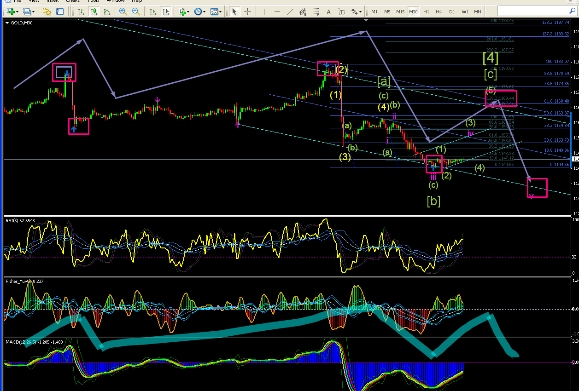Screen dimensions: 579x391
Task: Switch to D1 timeframe
Action: pyautogui.click(x=452, y=11)
